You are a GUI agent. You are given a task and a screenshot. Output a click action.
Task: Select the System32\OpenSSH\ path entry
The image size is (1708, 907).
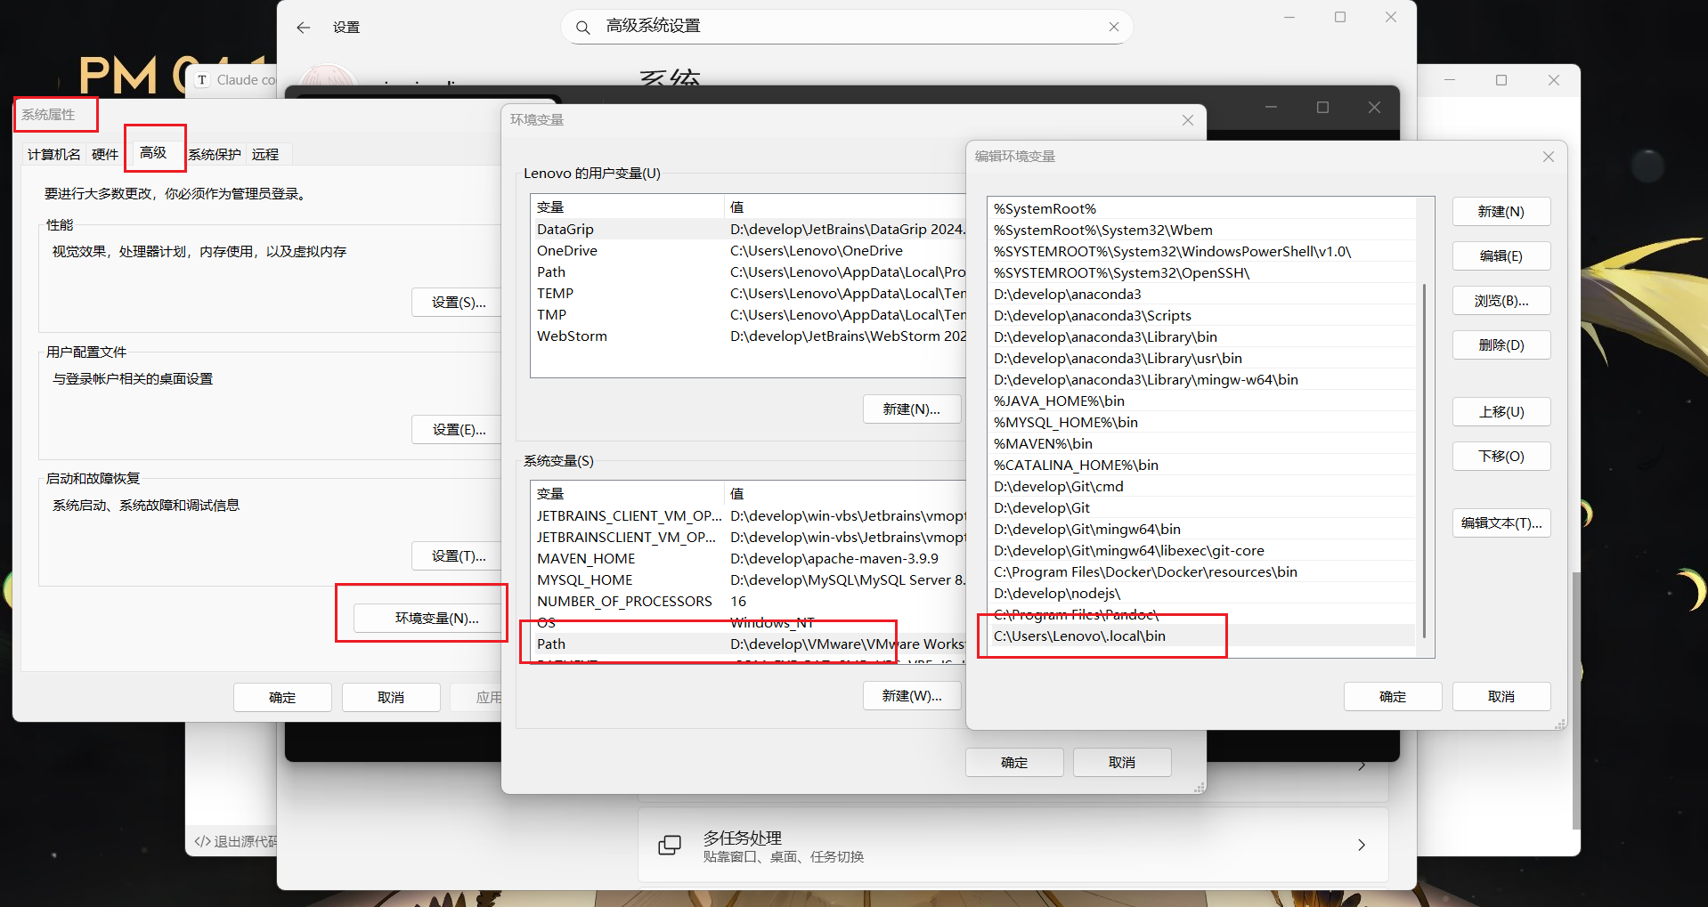[1201, 273]
